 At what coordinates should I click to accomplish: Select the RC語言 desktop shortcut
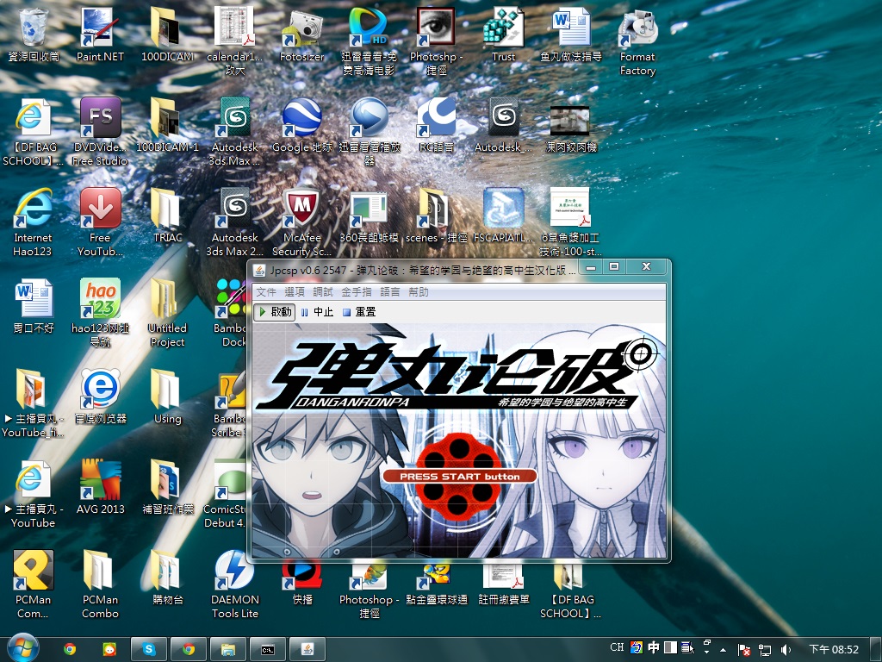point(437,126)
